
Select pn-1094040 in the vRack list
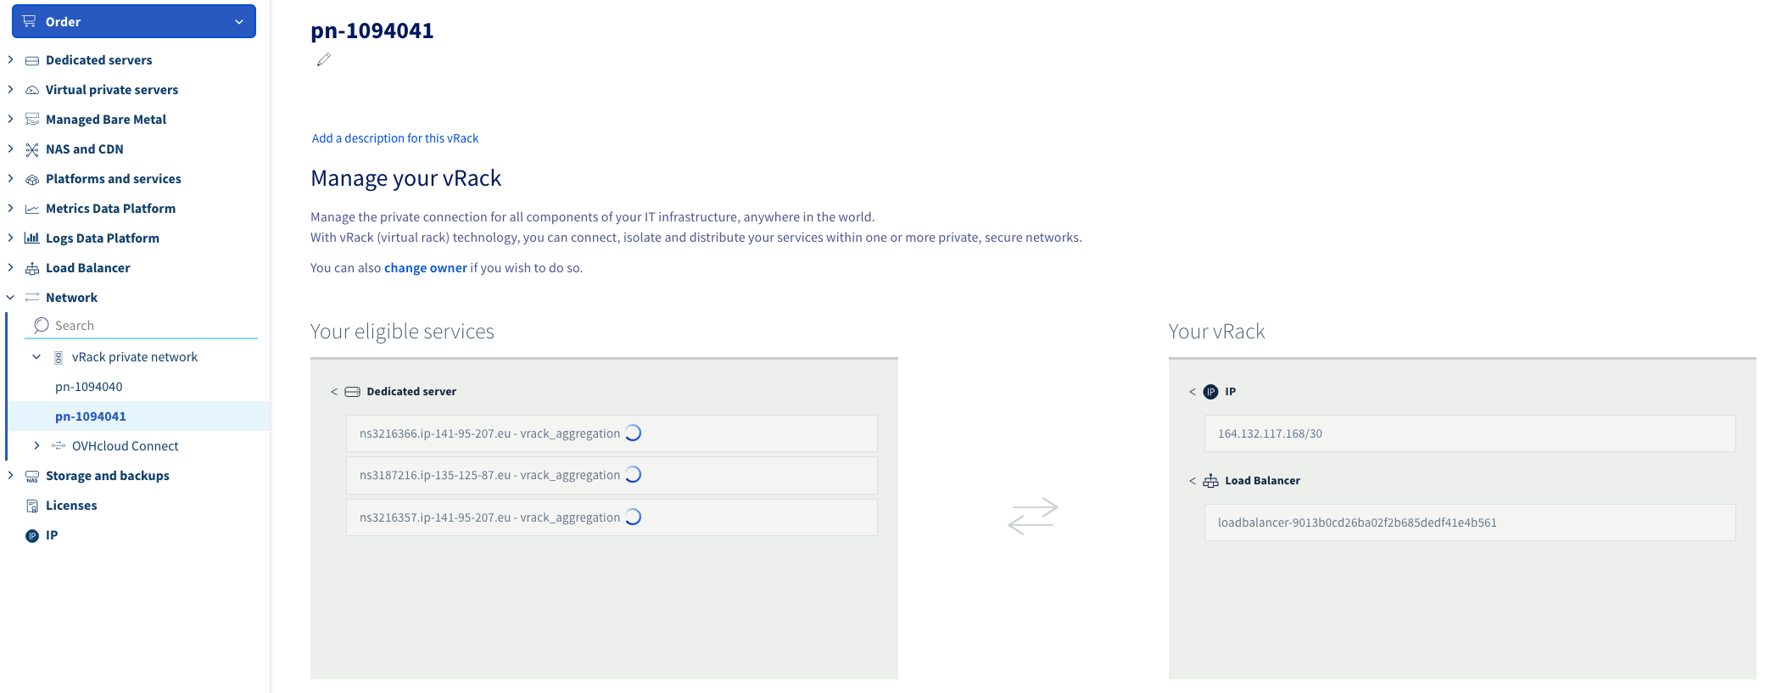89,387
